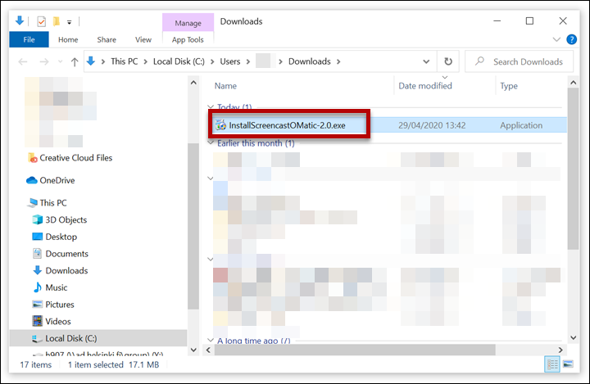Collapse the A long time ago group
The height and width of the screenshot is (384, 590).
pyautogui.click(x=211, y=340)
